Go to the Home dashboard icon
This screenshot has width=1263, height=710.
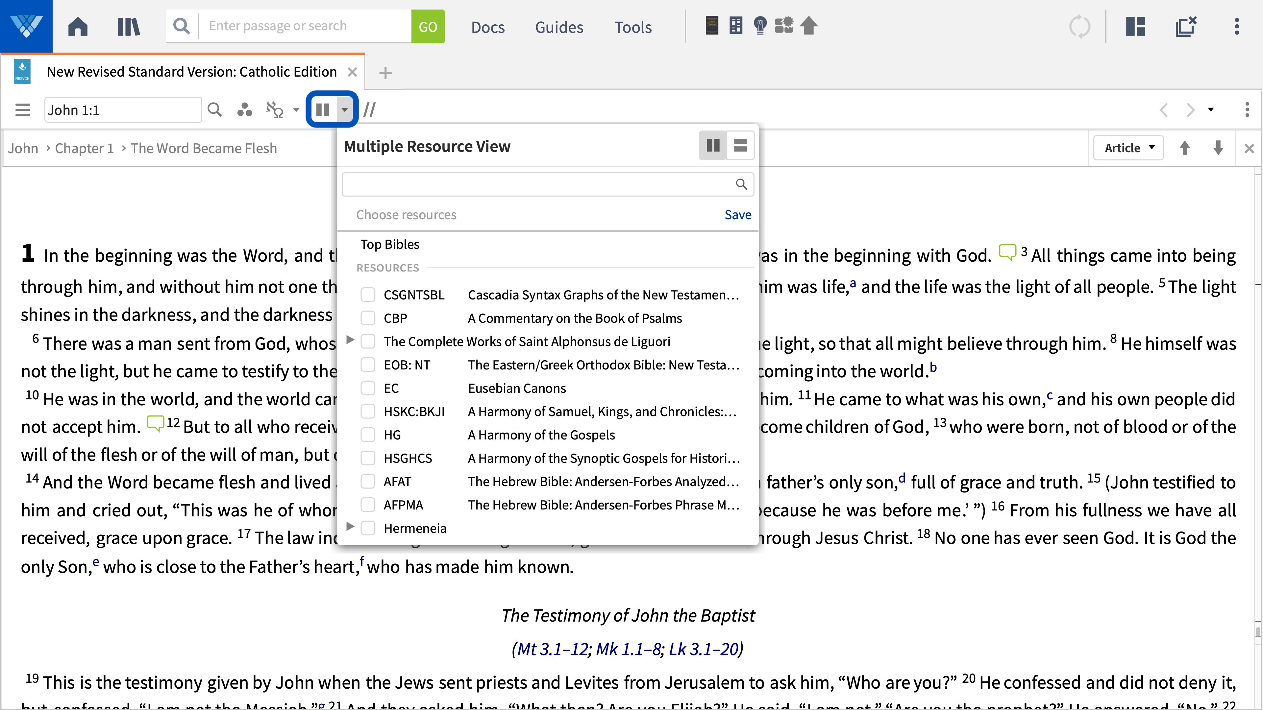pyautogui.click(x=78, y=26)
